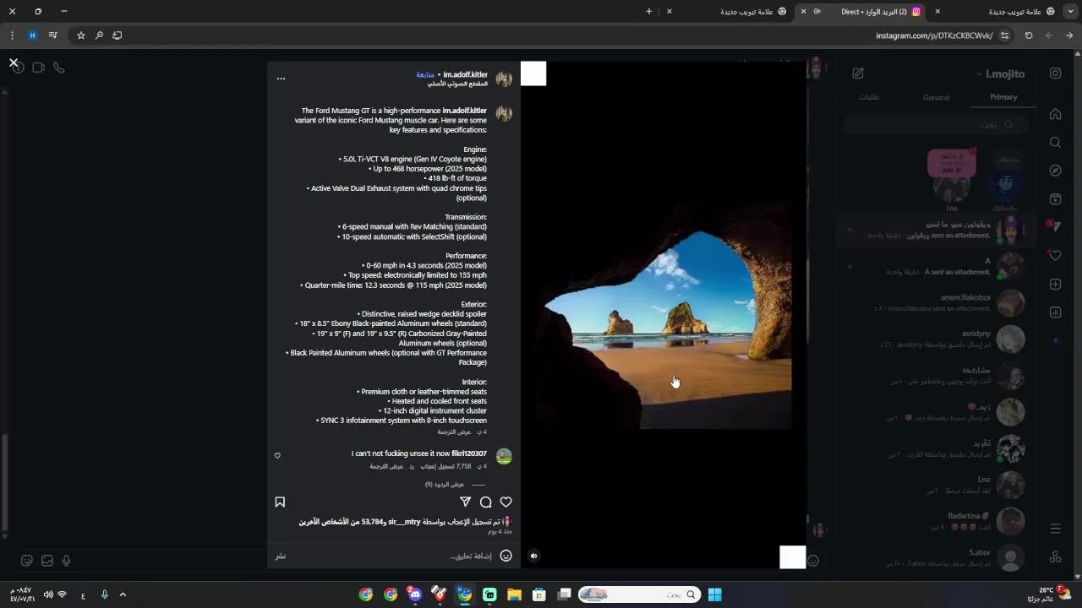
Task: Open Instagram search in sidebar
Action: point(1055,143)
